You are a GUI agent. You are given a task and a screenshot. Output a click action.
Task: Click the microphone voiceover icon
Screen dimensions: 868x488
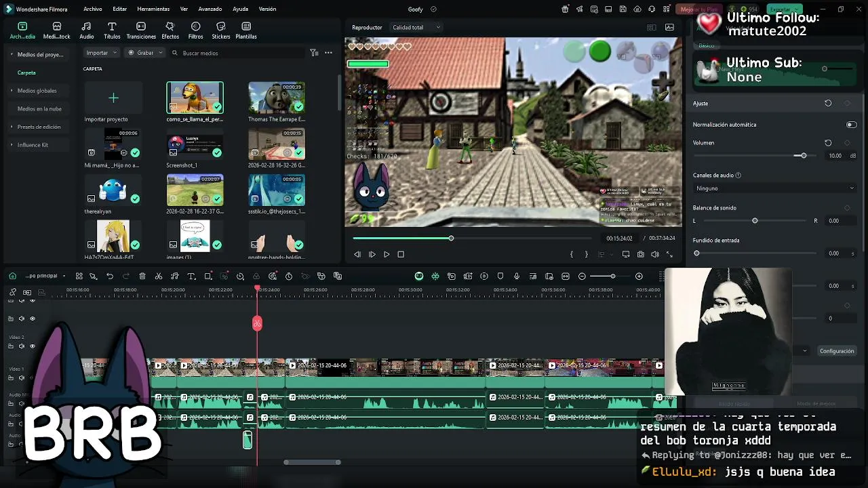517,277
